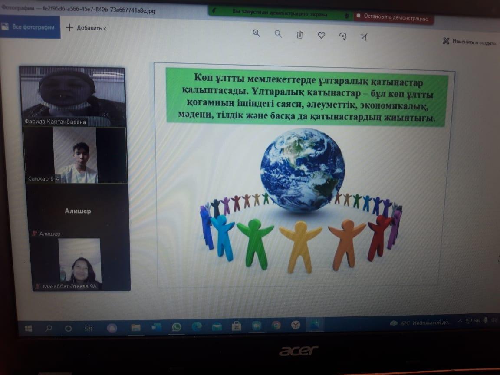Open WhatsApp from the taskbar
Viewport: 500px width, 375px height.
click(177, 327)
